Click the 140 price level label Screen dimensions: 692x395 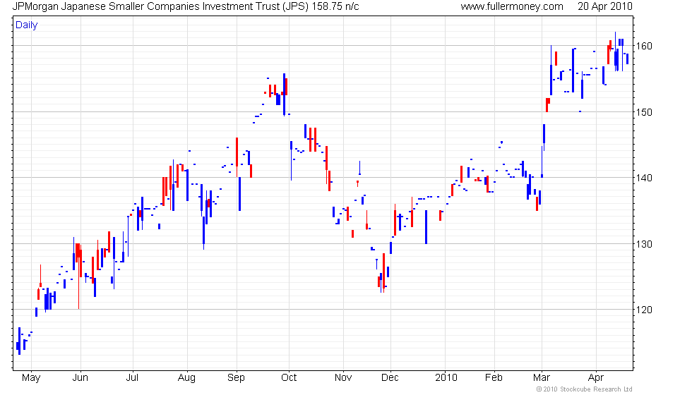(x=644, y=178)
